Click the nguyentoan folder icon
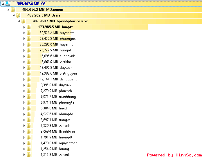 tap(29, 143)
